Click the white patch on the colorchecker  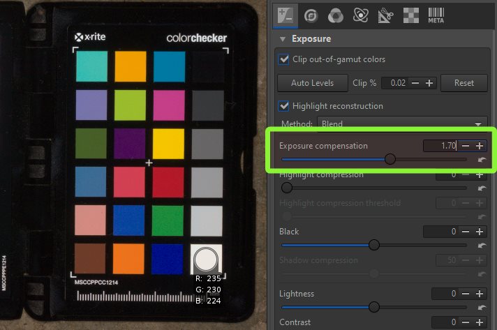pyautogui.click(x=206, y=259)
